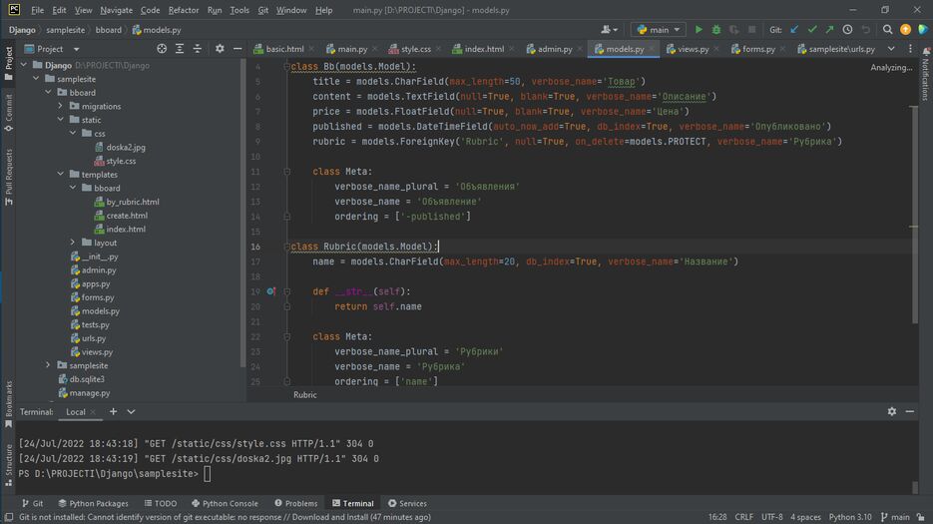Open Project panel gear options
This screenshot has width=933, height=524.
tap(220, 49)
